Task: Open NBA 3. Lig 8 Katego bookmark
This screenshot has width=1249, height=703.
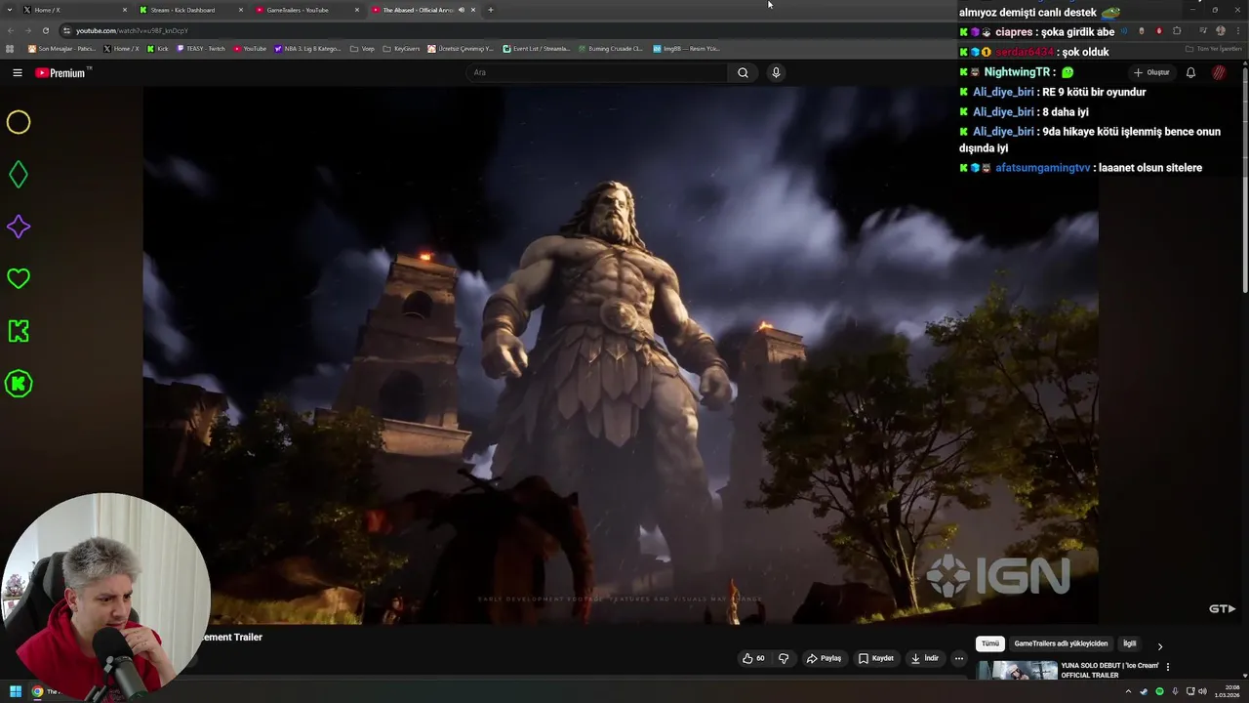Action: [x=307, y=49]
